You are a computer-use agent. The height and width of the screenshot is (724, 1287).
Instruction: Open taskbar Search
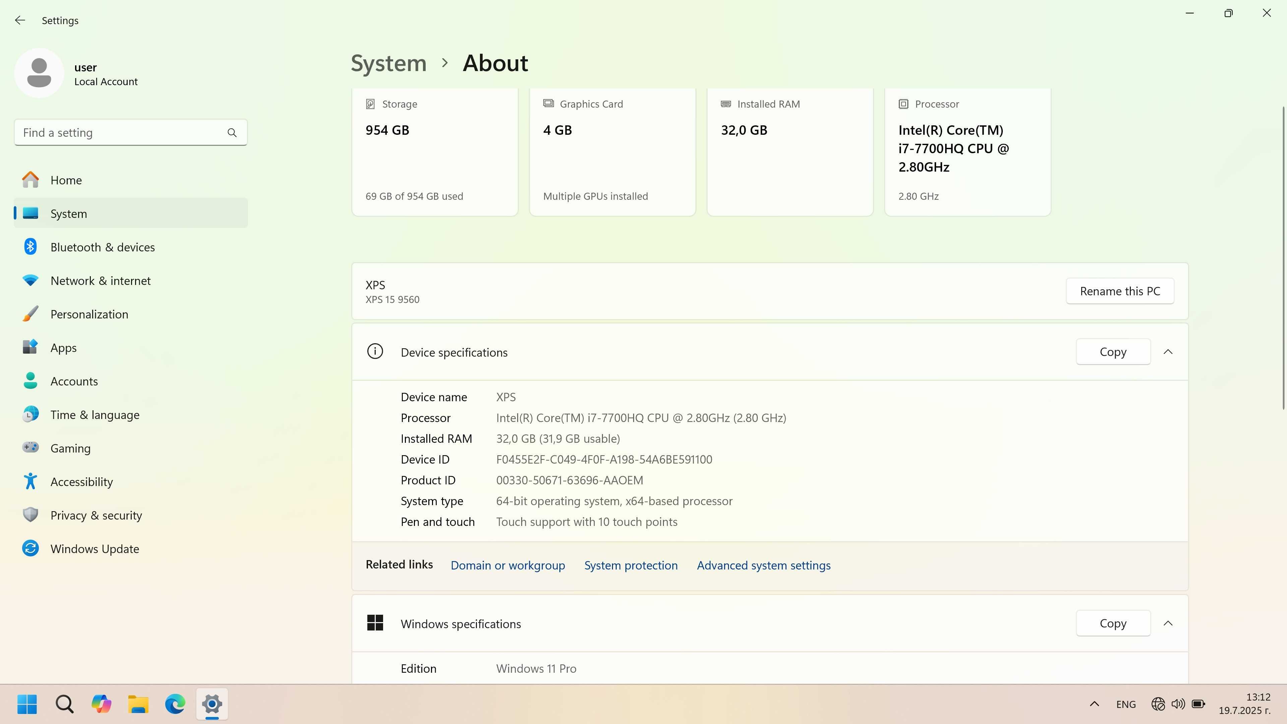(x=64, y=704)
